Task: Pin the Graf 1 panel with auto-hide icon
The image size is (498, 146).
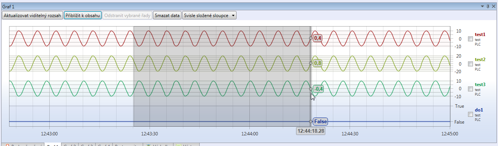Action: (488, 6)
